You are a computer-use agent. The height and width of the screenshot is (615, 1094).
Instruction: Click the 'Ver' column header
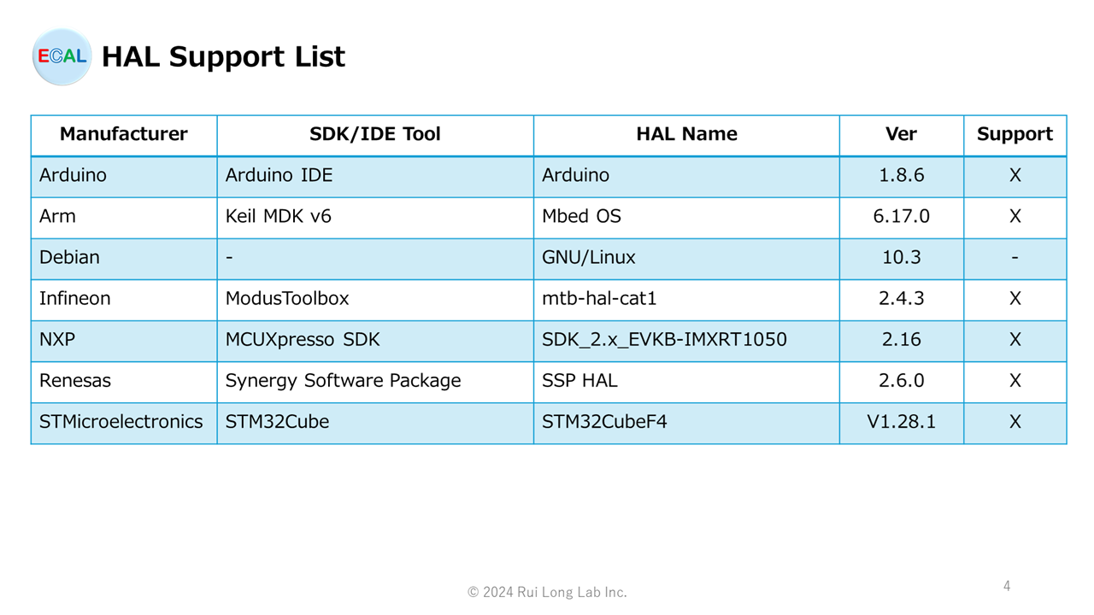coord(902,135)
